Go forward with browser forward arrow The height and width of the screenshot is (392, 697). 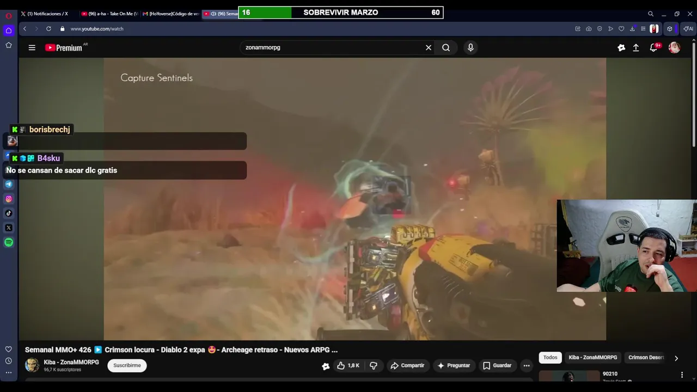pyautogui.click(x=36, y=29)
